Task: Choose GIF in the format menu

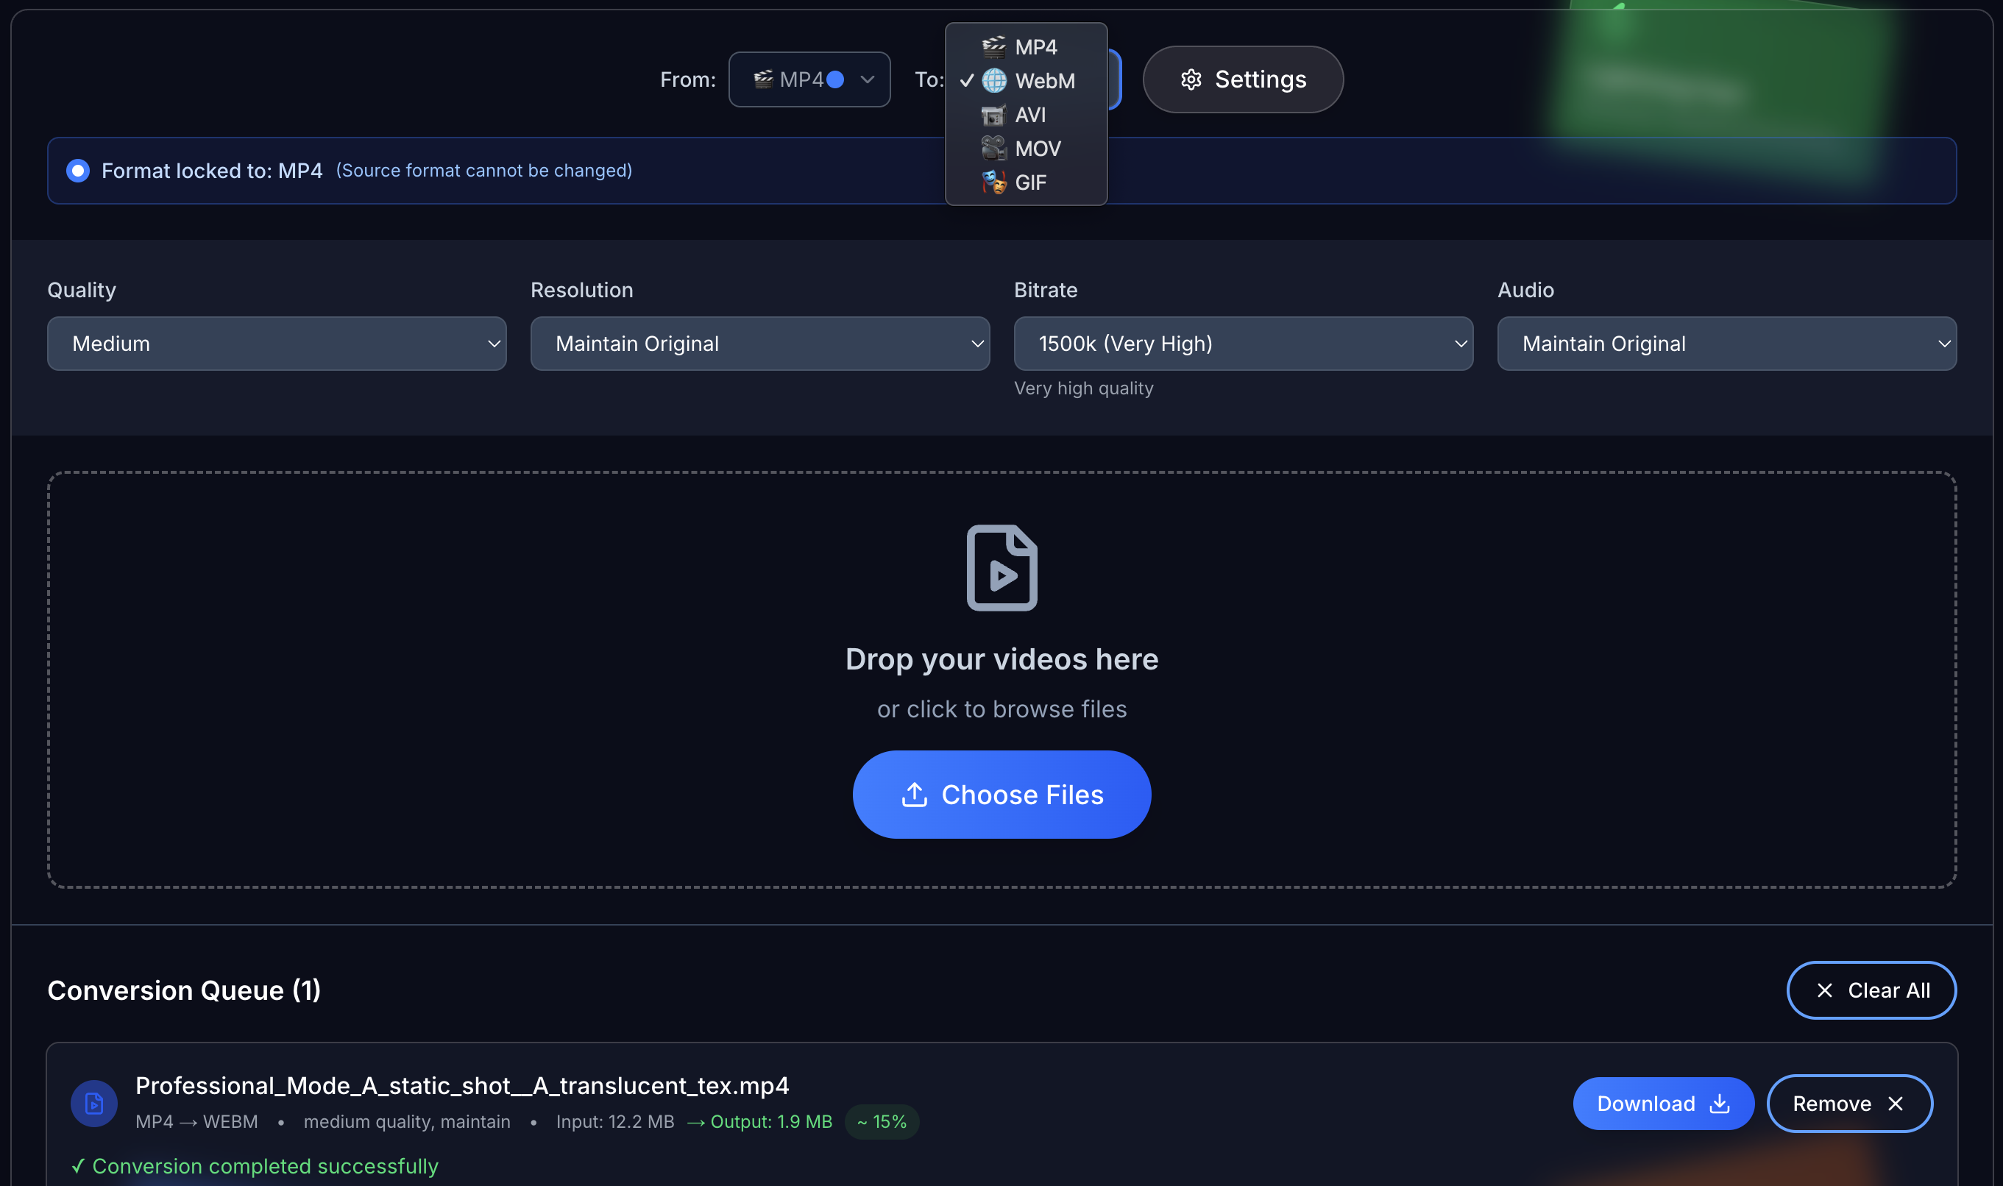Action: point(1026,182)
